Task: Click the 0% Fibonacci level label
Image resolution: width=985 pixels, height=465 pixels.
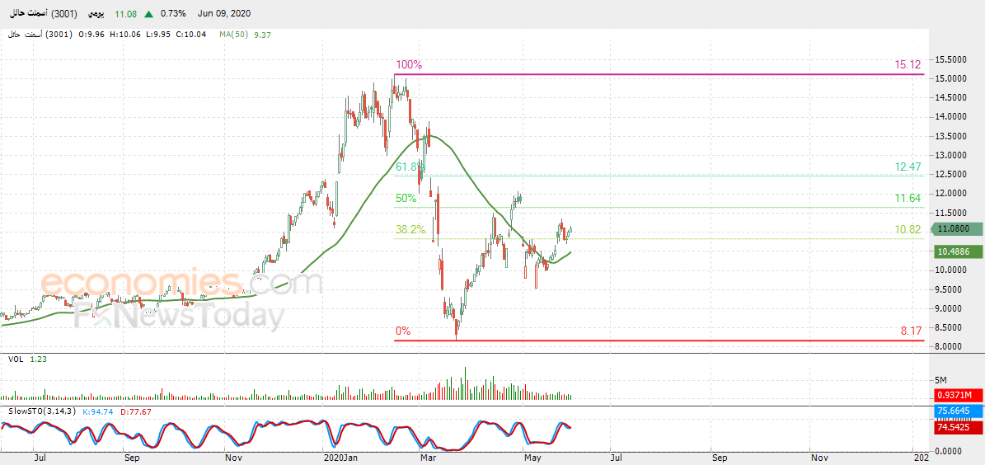Action: click(403, 331)
